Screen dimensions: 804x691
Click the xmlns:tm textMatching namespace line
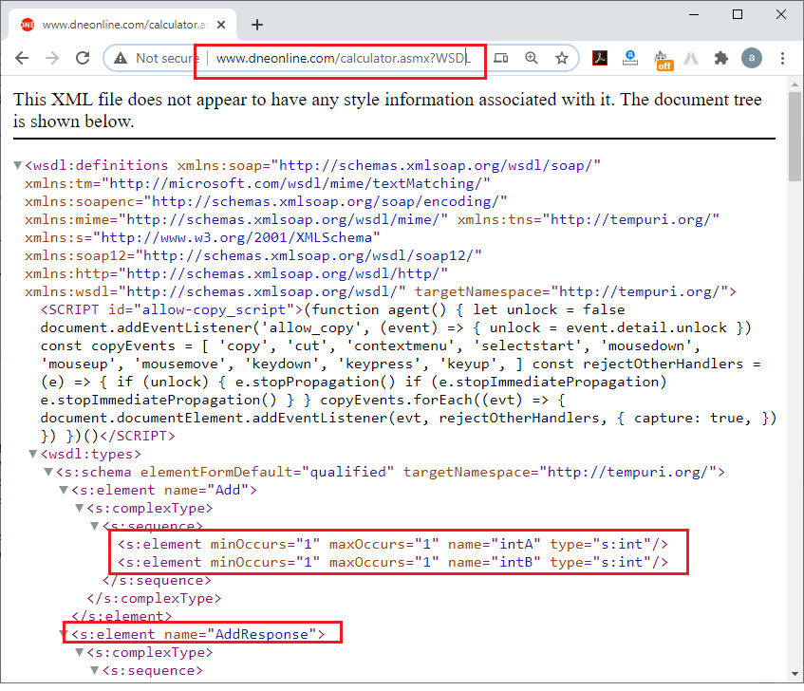(x=257, y=183)
